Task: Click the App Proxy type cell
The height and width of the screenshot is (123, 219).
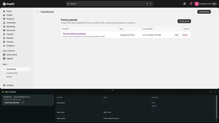Action: click(107, 112)
